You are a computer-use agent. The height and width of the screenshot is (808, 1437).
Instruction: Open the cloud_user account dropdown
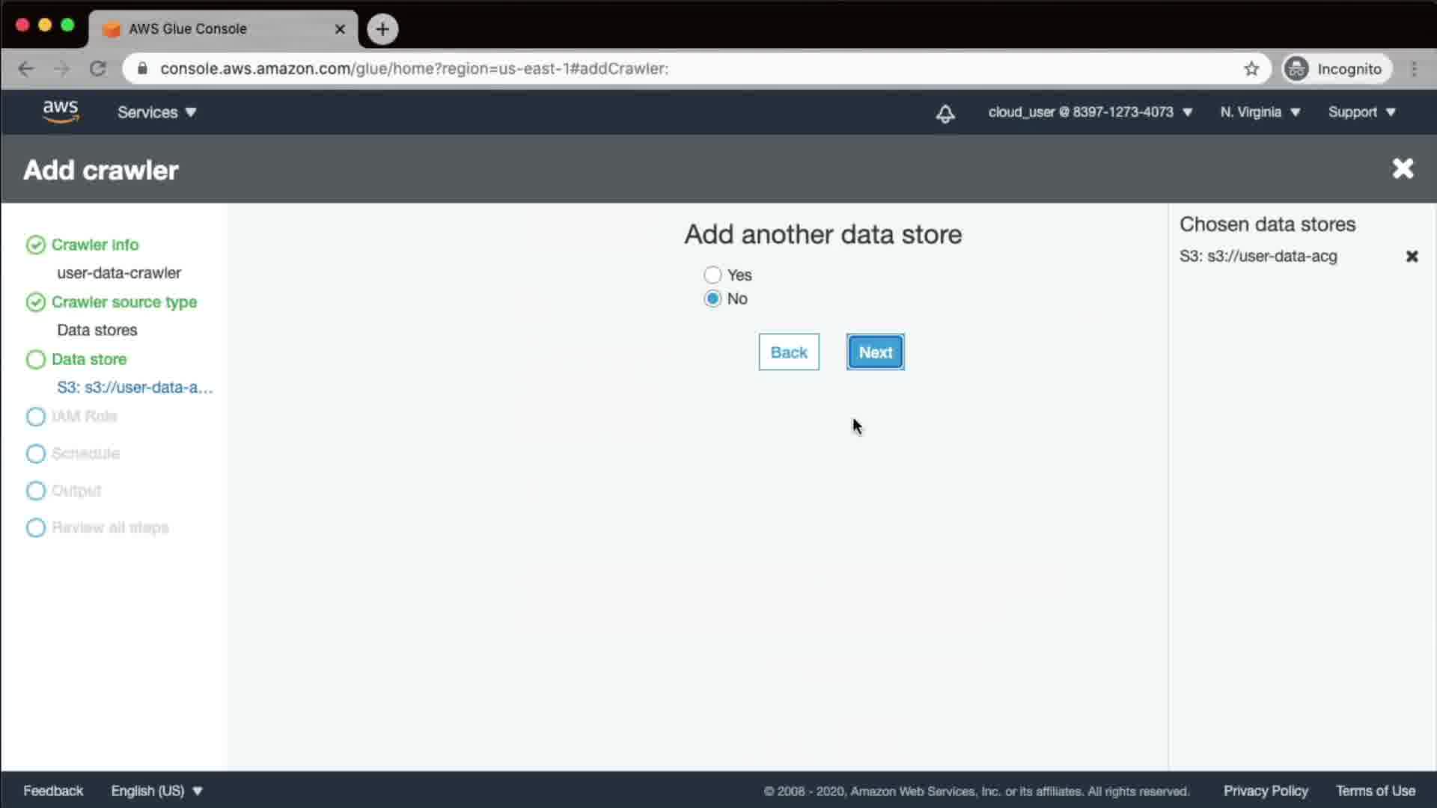pyautogui.click(x=1089, y=112)
